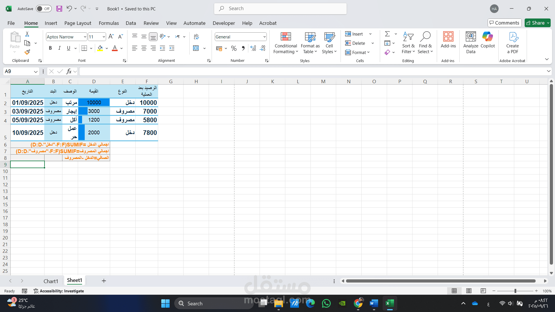Click the Wrap Text icon

pos(196,37)
